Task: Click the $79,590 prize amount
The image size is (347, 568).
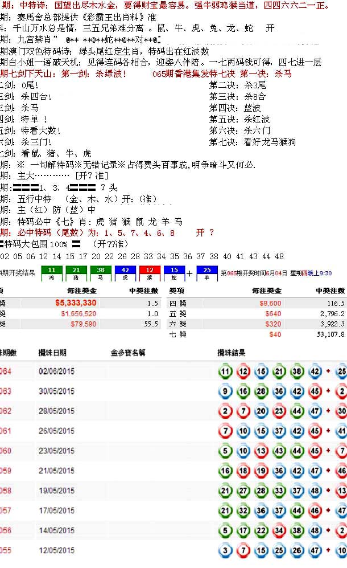Action: pos(84,324)
